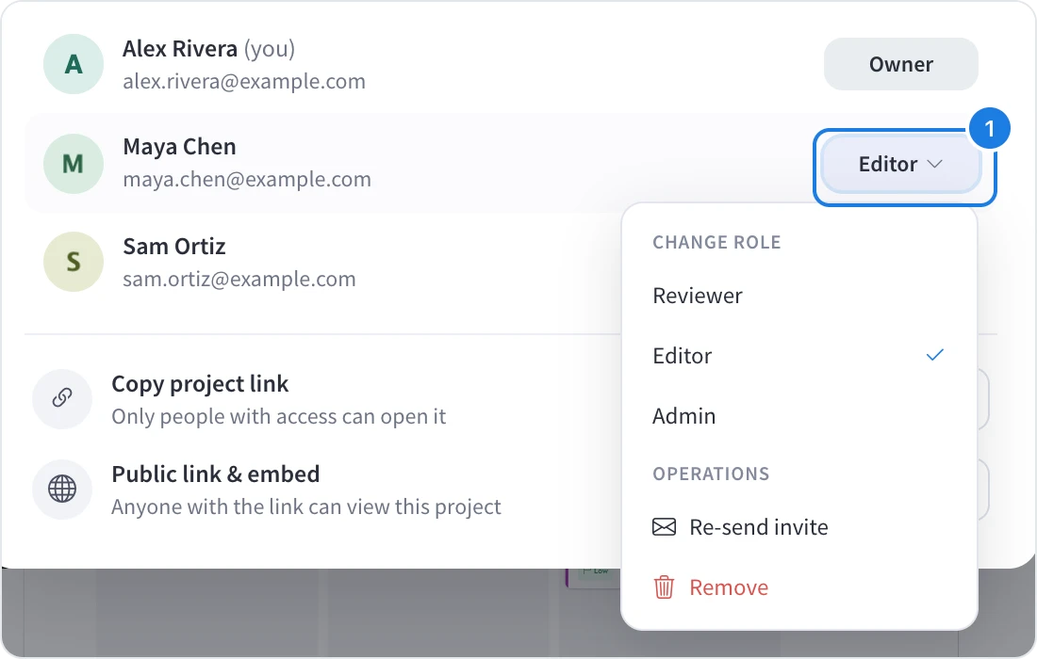Viewport: 1037px width, 659px height.
Task: Click Sam Ortiz's avatar with letter S
Action: point(74,262)
